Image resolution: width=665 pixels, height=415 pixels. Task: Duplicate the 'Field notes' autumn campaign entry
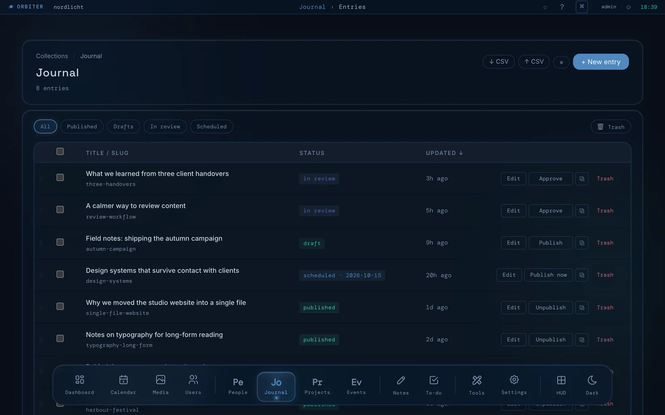click(582, 243)
